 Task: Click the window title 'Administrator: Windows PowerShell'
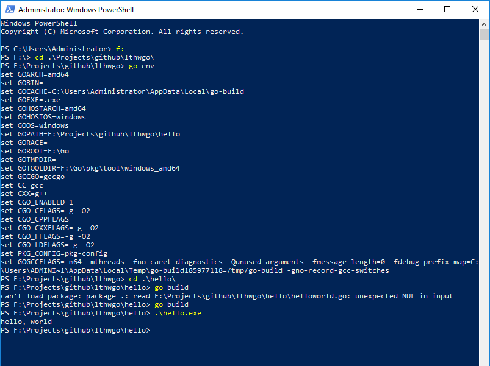pos(76,10)
